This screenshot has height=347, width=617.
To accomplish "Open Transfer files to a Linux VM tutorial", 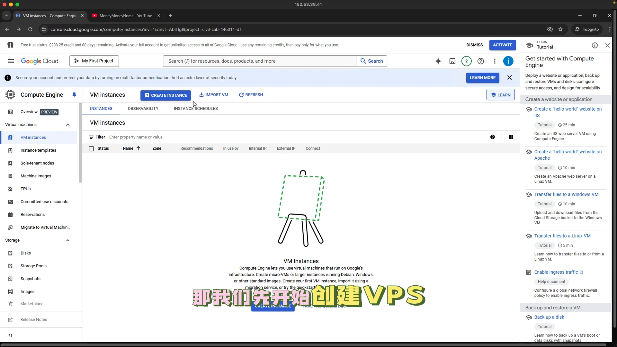I will pos(562,236).
